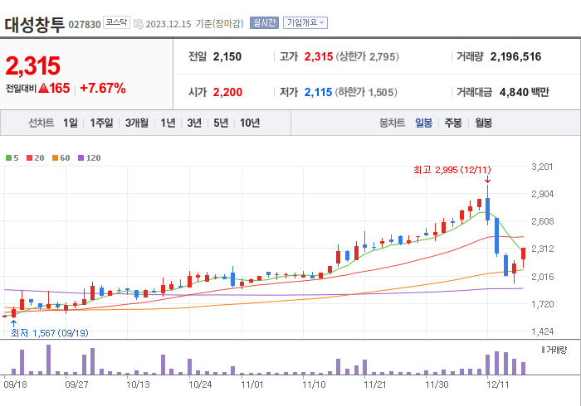Click the 최고 2,995 (12/11) high label

coord(452,170)
